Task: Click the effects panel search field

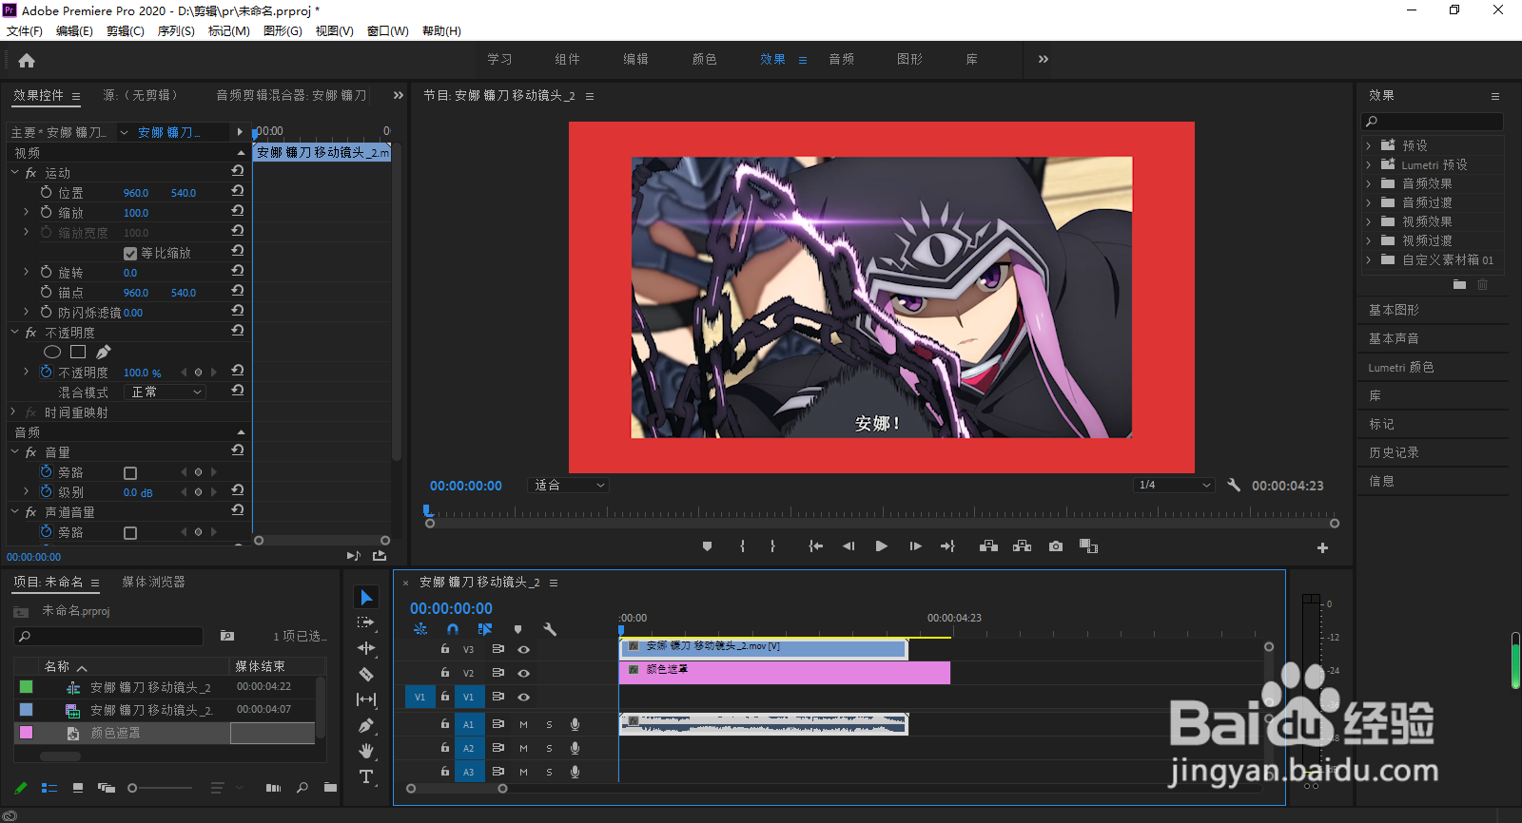Action: tap(1433, 122)
